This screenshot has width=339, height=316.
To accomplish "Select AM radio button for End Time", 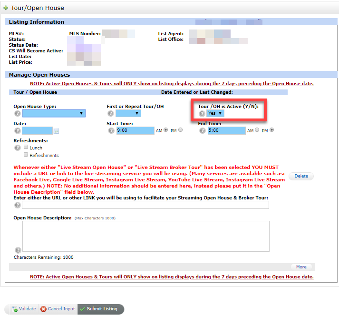I will (x=257, y=130).
